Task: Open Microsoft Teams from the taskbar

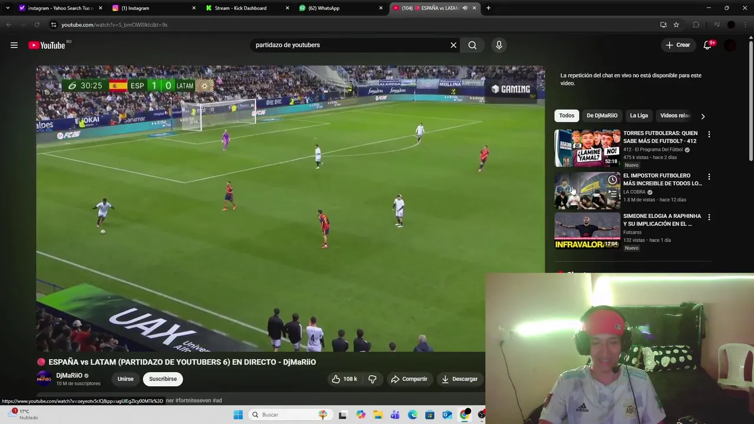Action: [x=395, y=415]
